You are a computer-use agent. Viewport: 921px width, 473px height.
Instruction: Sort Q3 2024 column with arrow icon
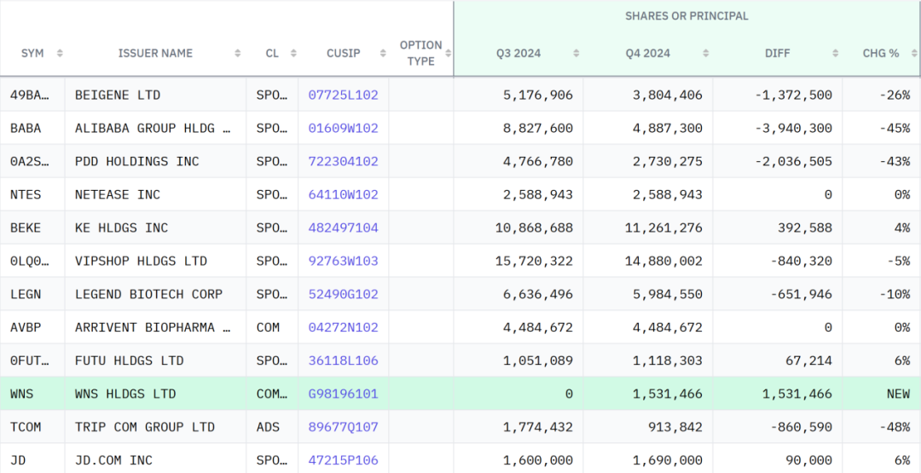coord(576,53)
